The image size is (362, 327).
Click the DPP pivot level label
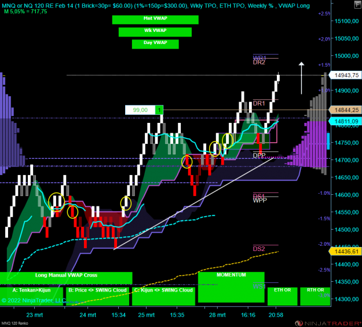point(259,155)
